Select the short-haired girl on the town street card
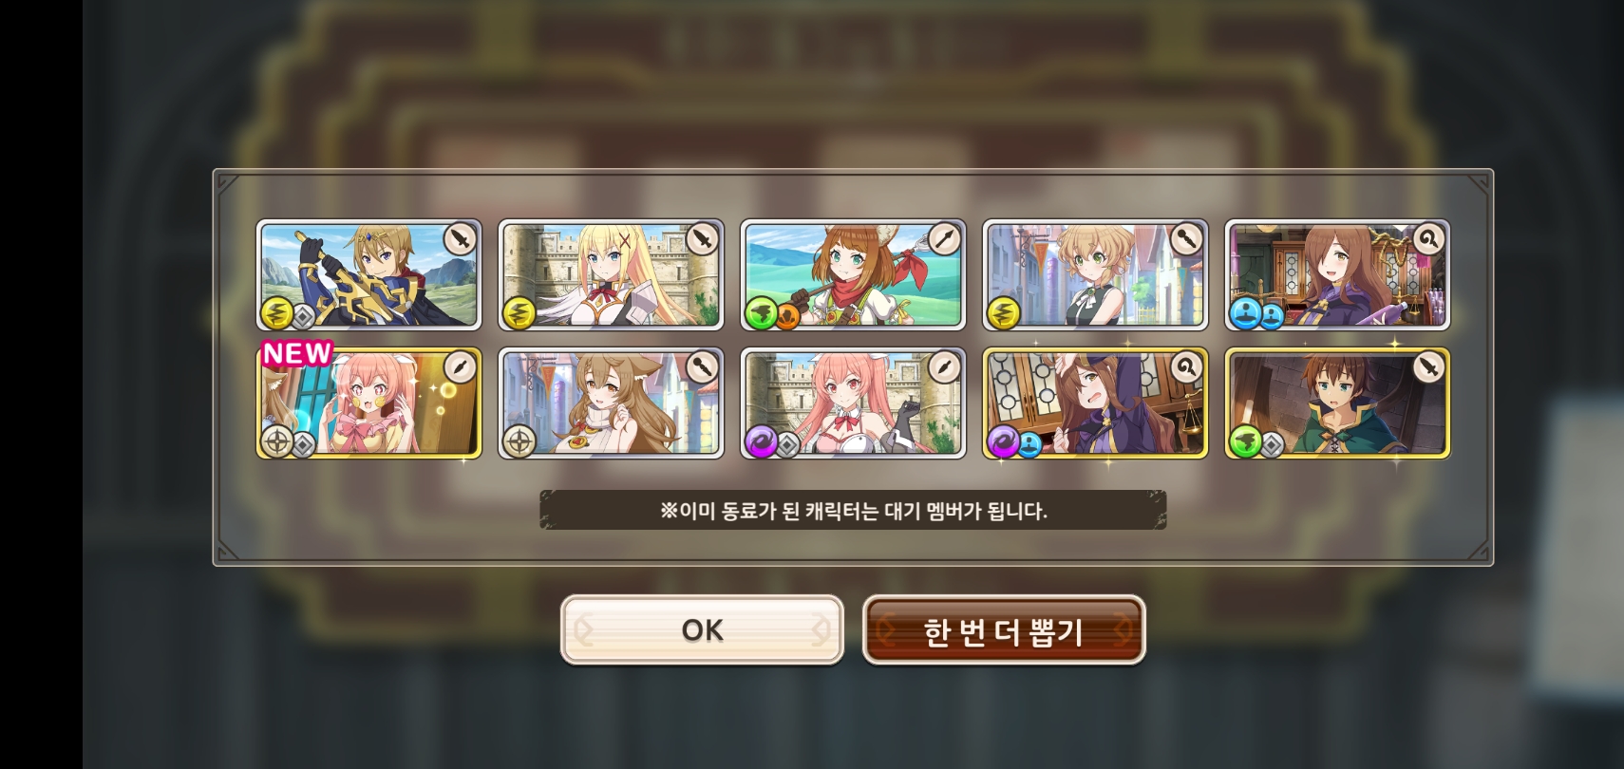This screenshot has height=769, width=1624. 1095,275
